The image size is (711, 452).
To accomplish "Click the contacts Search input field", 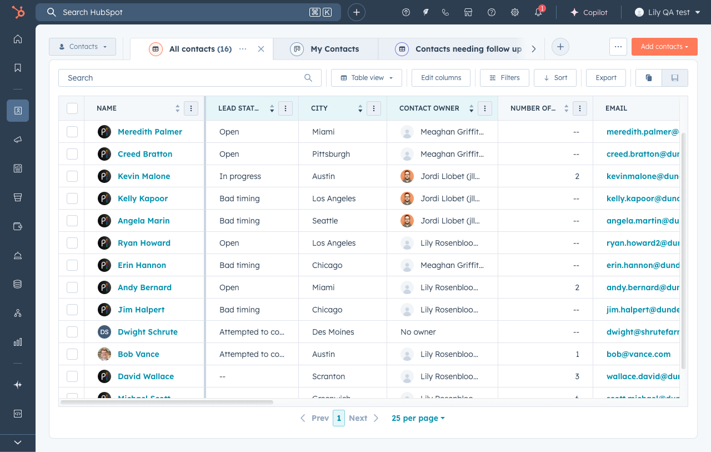I will pyautogui.click(x=190, y=78).
